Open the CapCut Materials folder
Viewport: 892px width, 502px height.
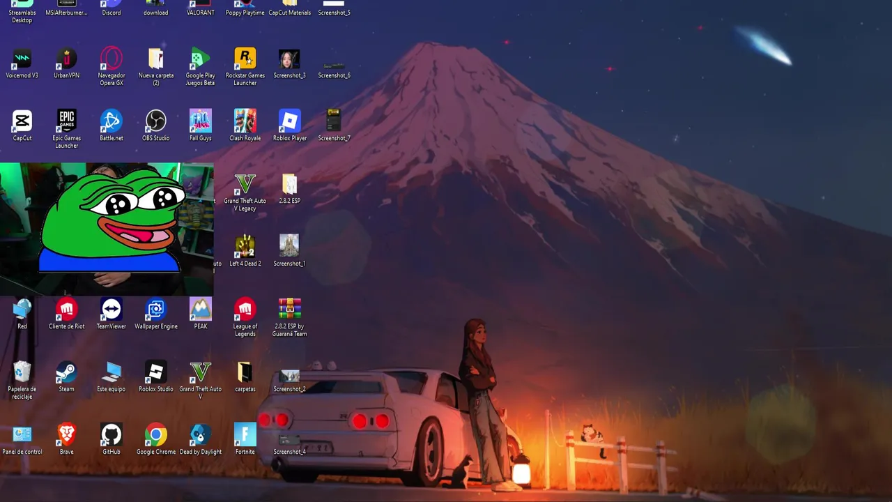point(290,8)
